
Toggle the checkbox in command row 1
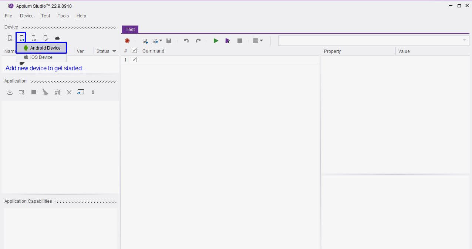[134, 60]
